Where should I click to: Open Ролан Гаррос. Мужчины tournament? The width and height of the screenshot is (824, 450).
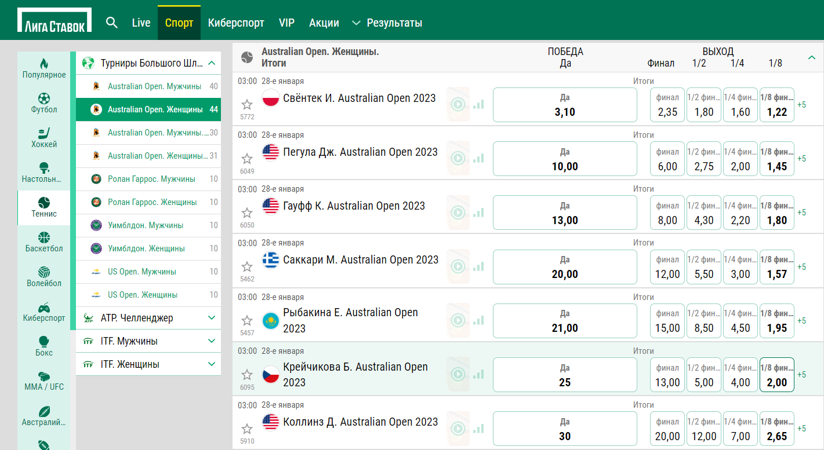pos(148,179)
